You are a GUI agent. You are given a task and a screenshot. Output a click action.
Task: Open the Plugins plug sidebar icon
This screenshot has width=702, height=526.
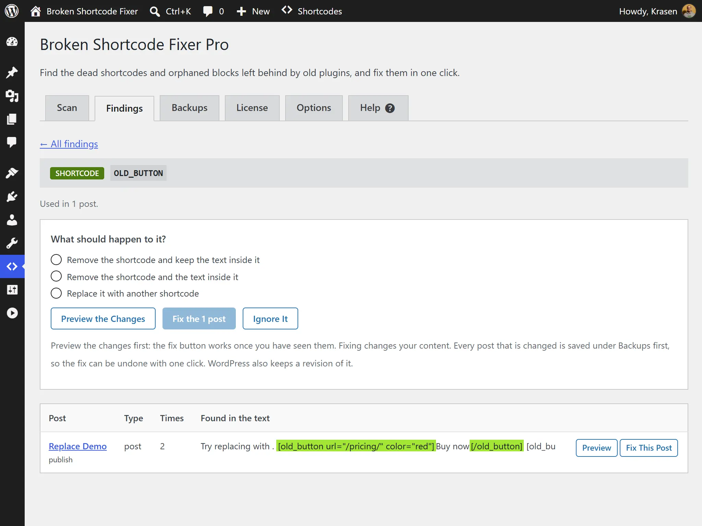point(12,197)
